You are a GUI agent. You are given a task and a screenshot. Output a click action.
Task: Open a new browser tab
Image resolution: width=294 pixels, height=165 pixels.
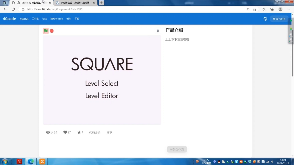101,3
